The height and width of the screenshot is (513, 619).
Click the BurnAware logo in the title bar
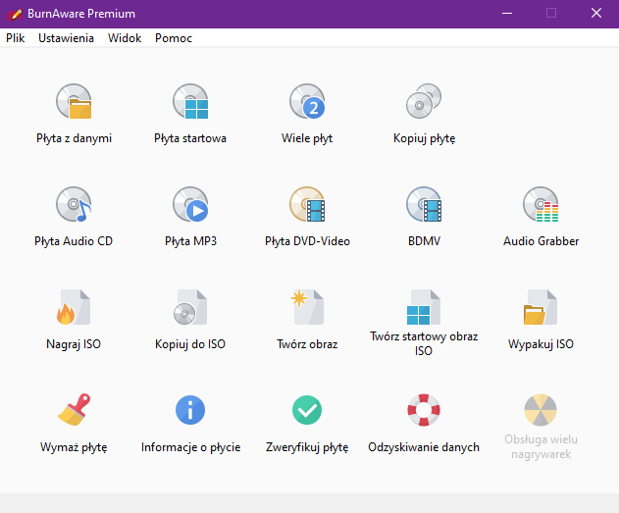[x=15, y=14]
